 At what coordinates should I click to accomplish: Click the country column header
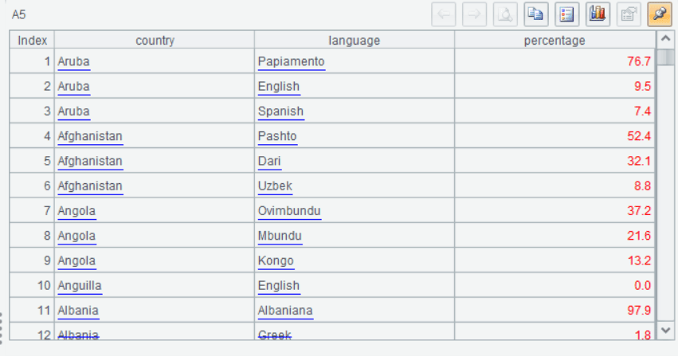[155, 40]
